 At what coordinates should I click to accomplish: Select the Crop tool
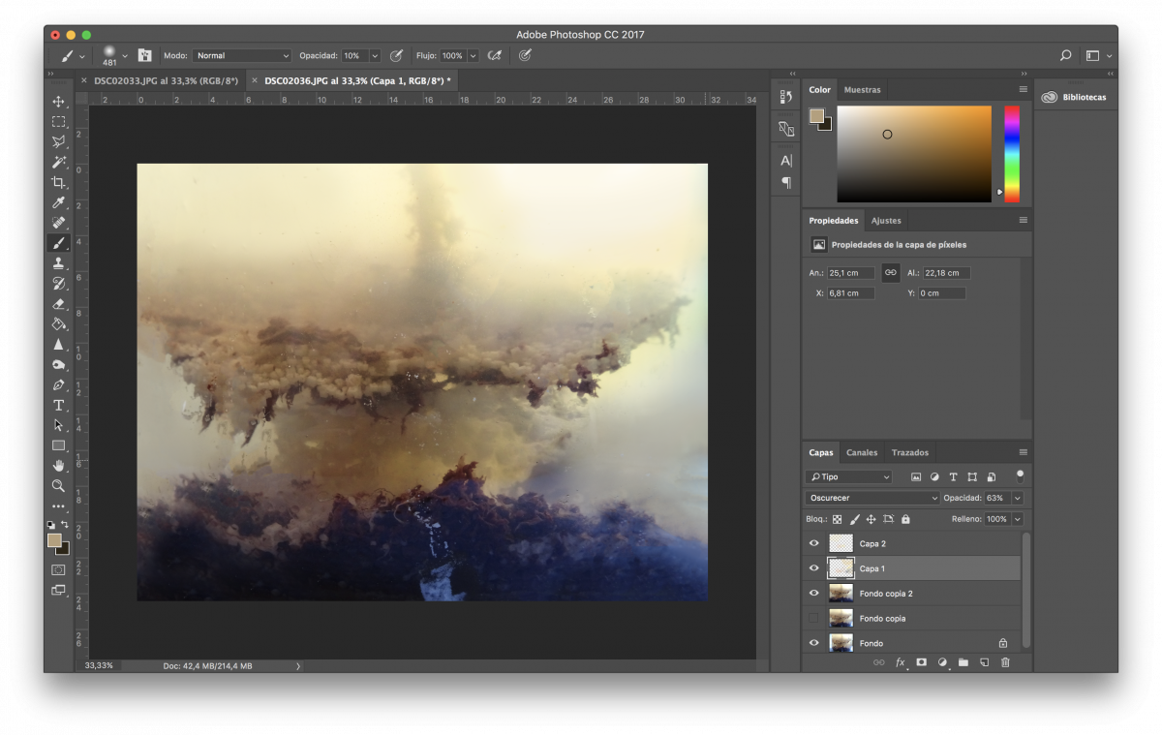58,182
